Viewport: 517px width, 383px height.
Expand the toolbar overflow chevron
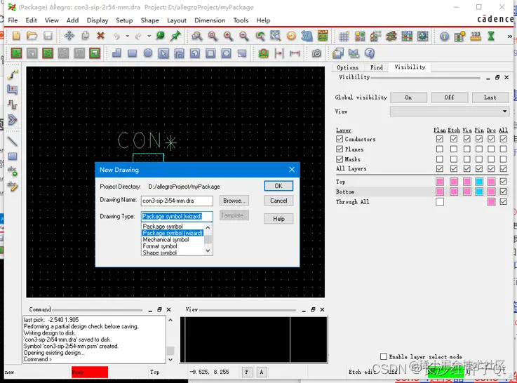(510, 36)
